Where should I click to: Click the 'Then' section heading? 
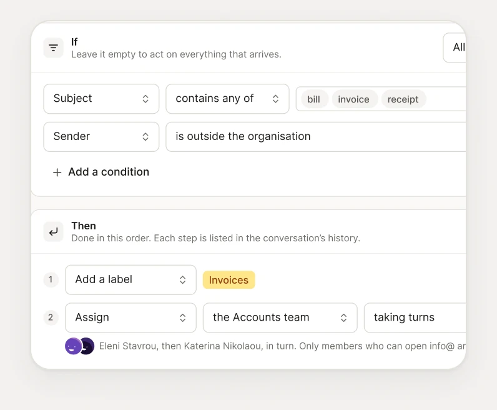pos(84,226)
